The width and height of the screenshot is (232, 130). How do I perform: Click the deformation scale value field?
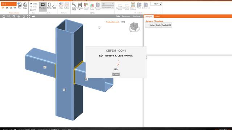pyautogui.click(x=155, y=4)
